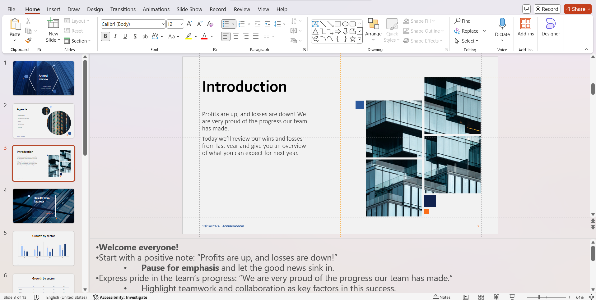Screen dimensions: 596x300
Task: Click the New Slide icon
Action: point(53,24)
